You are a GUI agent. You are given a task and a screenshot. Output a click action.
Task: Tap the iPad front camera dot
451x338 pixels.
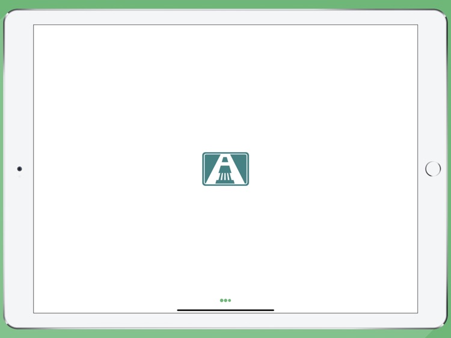(x=20, y=168)
